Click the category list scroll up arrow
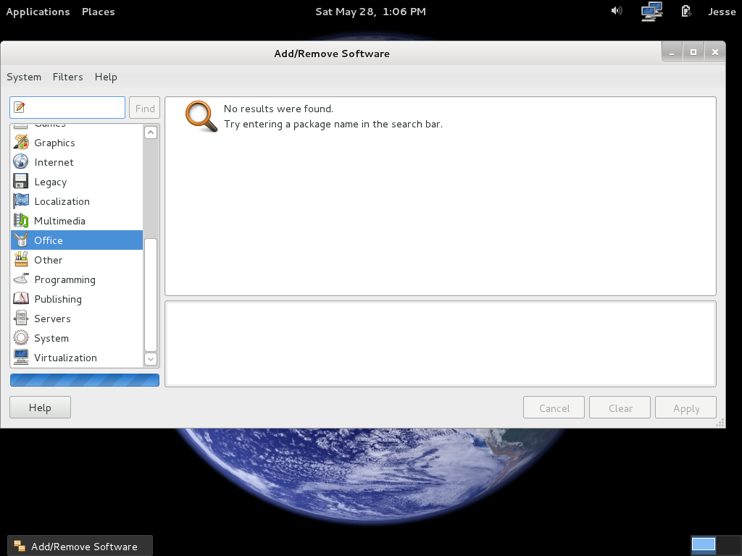The width and height of the screenshot is (742, 556). (x=151, y=132)
